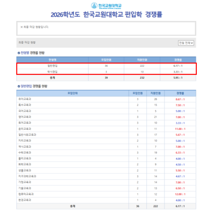This screenshot has width=212, height=212.
Task: Click the 6.33 : 1 ratio value
Action: 180,153
